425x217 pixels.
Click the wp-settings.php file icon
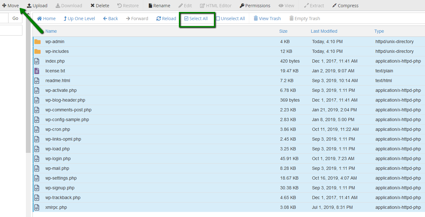(x=37, y=178)
